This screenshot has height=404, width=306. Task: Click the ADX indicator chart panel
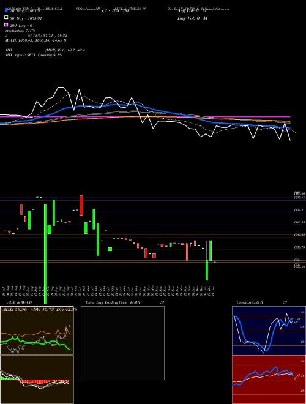(x=37, y=331)
